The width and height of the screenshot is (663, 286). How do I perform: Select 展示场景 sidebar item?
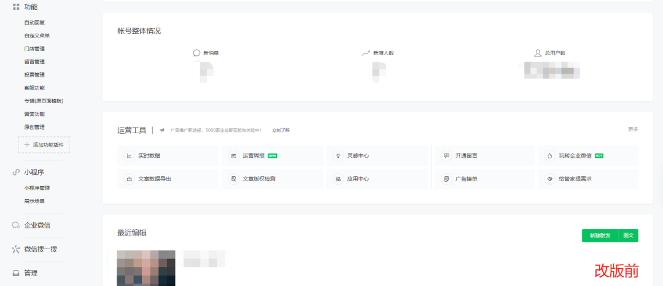(x=34, y=201)
